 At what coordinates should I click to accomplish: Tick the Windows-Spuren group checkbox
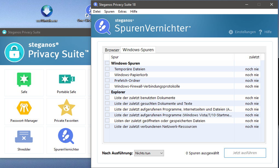(107, 63)
